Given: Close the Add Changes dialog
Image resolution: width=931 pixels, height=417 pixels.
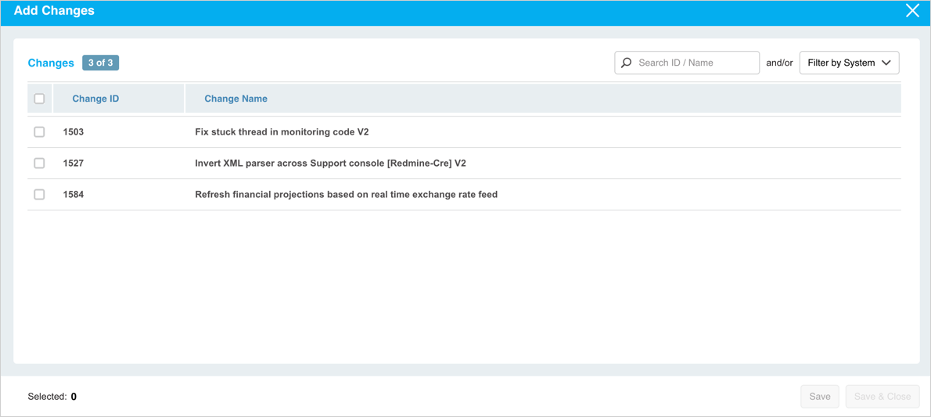Looking at the screenshot, I should [x=912, y=11].
